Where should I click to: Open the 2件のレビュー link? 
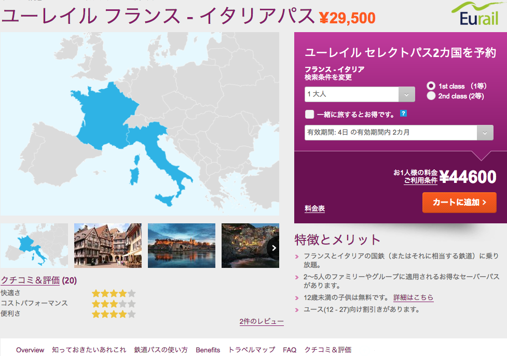[x=262, y=321]
